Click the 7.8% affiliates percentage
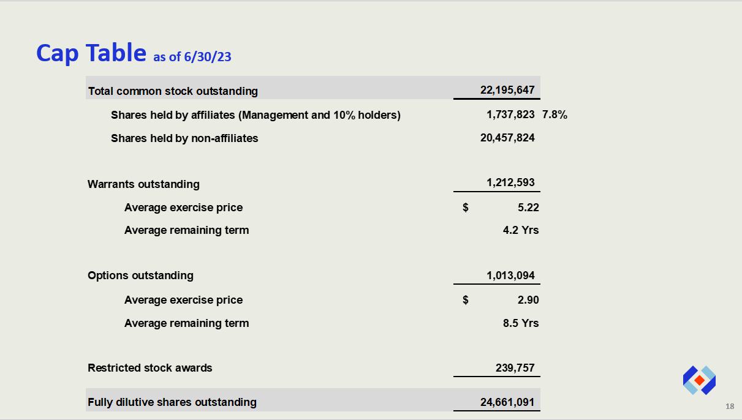The width and height of the screenshot is (742, 420). (555, 114)
